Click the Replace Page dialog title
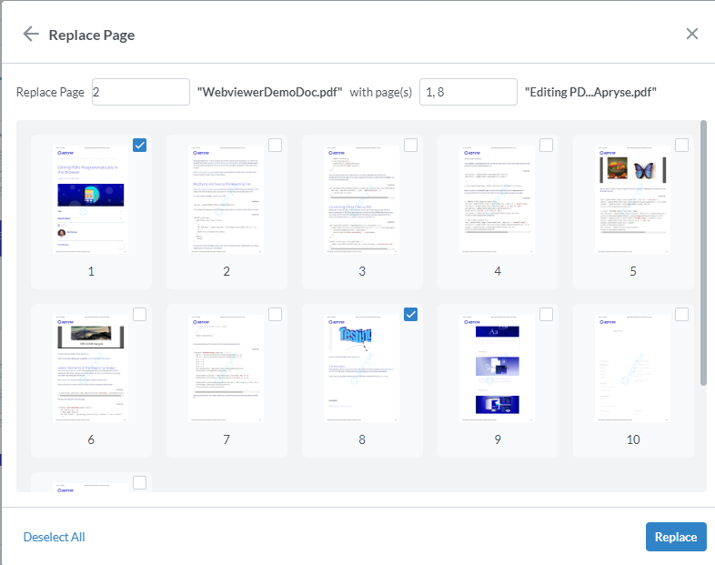 [92, 35]
